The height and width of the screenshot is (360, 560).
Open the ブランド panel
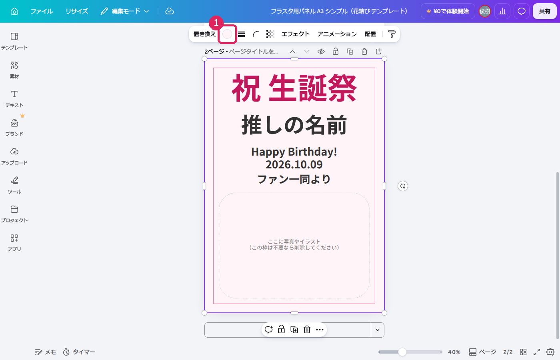[x=14, y=128]
